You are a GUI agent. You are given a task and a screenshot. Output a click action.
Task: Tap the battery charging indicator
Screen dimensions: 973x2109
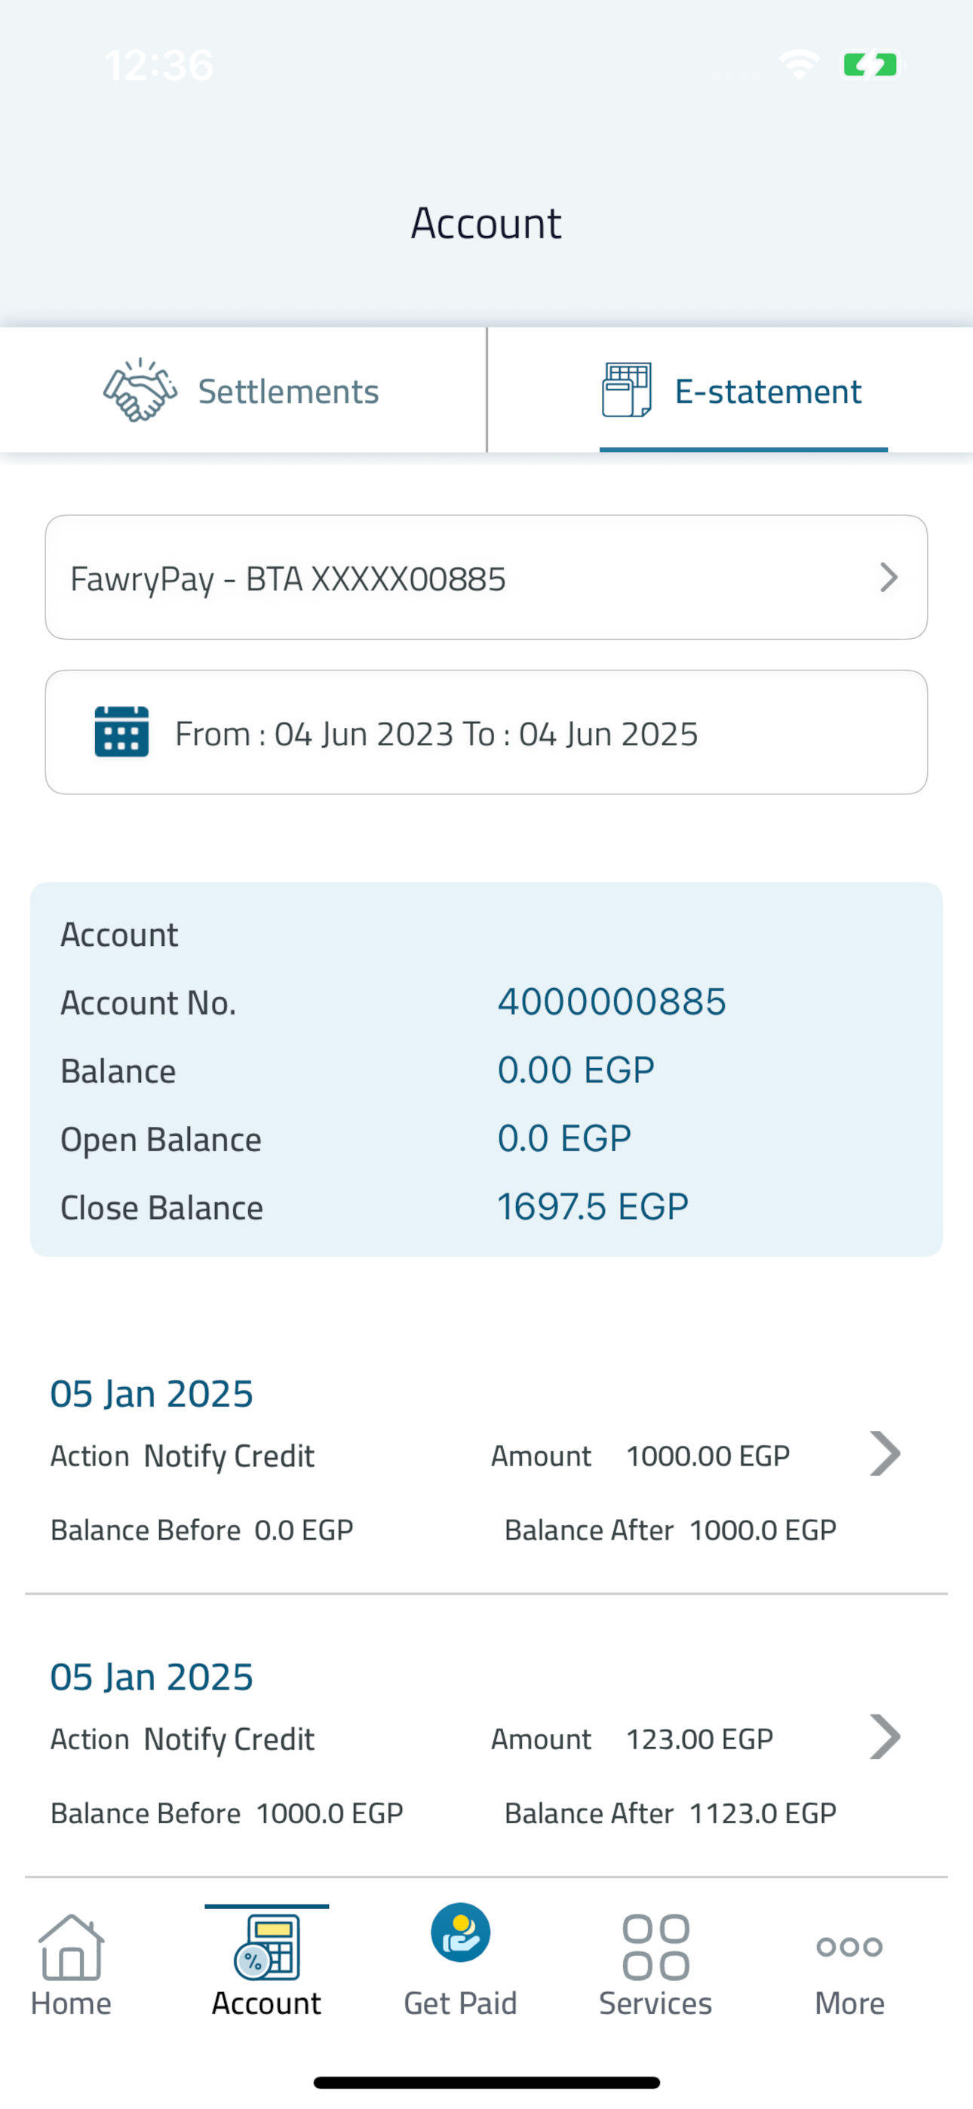point(872,65)
